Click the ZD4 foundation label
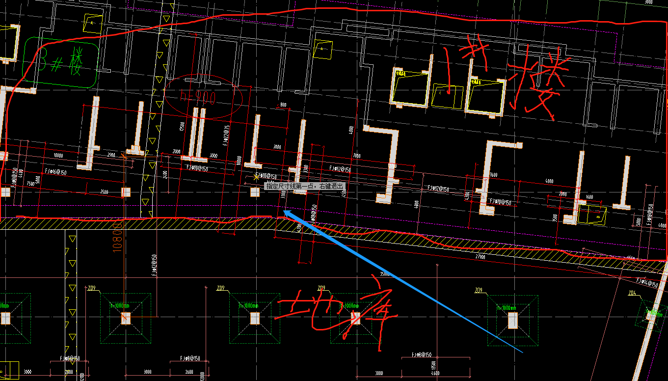The height and width of the screenshot is (381, 668). click(632, 293)
